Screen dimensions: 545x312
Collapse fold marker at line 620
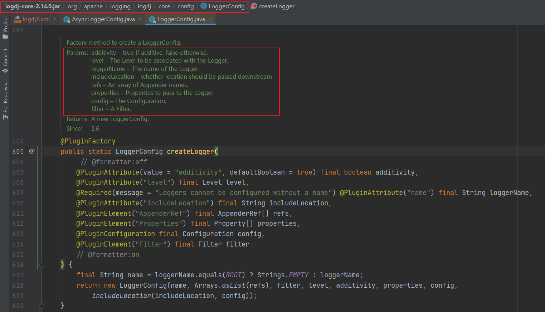pyautogui.click(x=42, y=306)
